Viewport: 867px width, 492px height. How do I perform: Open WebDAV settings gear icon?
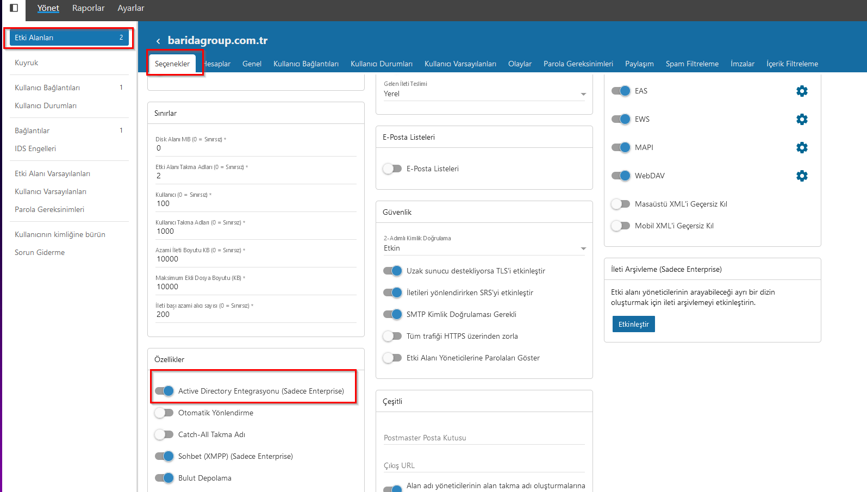[801, 176]
